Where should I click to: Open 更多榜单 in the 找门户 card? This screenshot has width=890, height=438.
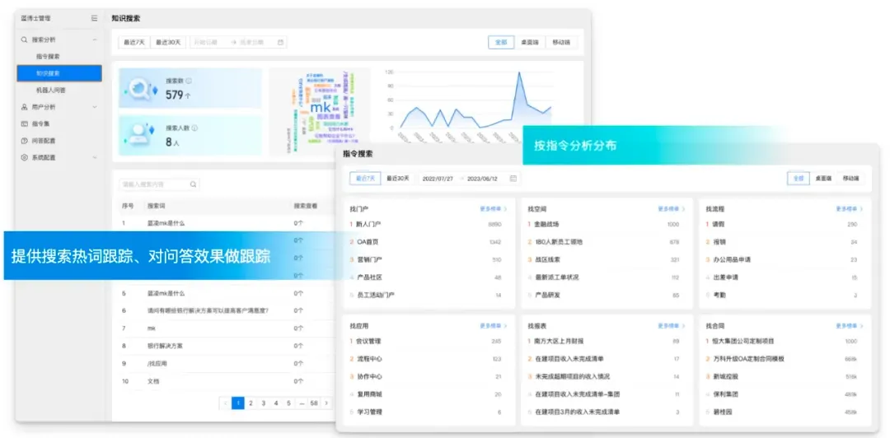(494, 209)
